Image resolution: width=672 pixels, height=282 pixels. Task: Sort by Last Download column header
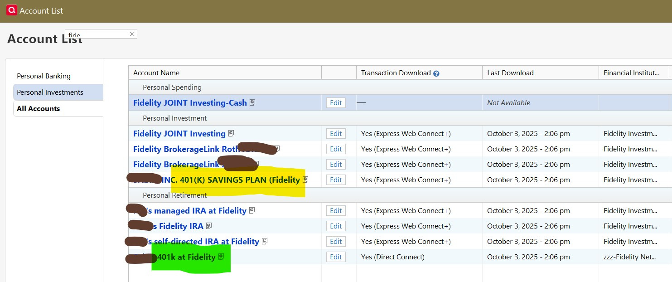tap(540, 73)
